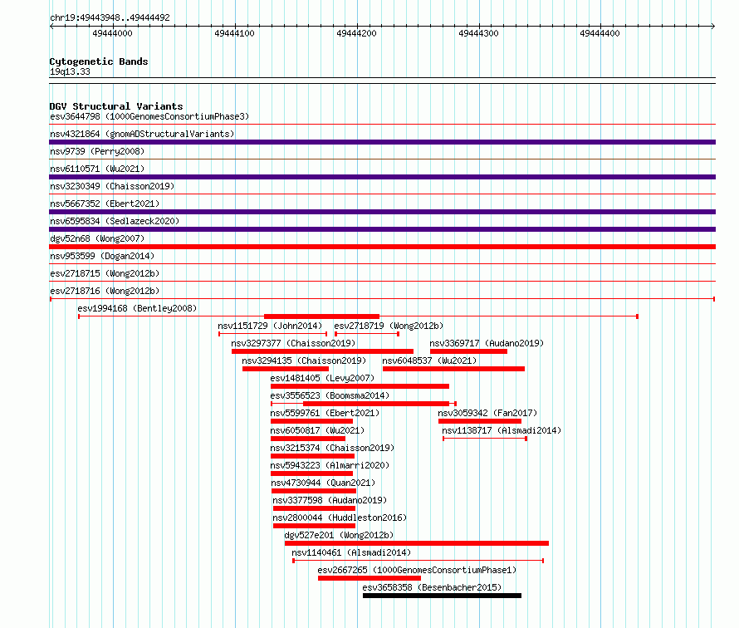Click the esv3644798 (1000GenomesConsortiumPhase3) label
739x628 pixels.
coord(149,116)
